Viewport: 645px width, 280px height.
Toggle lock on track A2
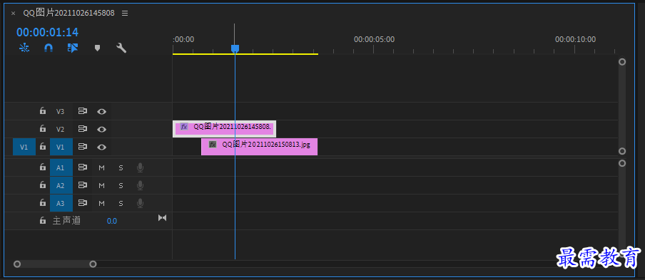click(42, 185)
